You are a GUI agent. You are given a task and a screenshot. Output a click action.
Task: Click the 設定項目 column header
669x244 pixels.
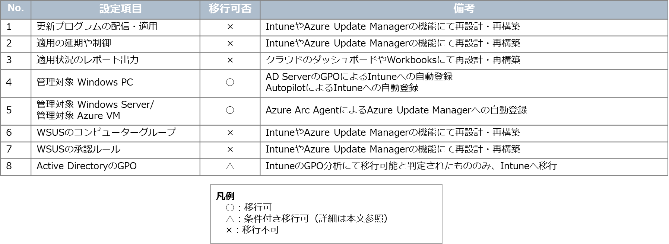click(115, 9)
